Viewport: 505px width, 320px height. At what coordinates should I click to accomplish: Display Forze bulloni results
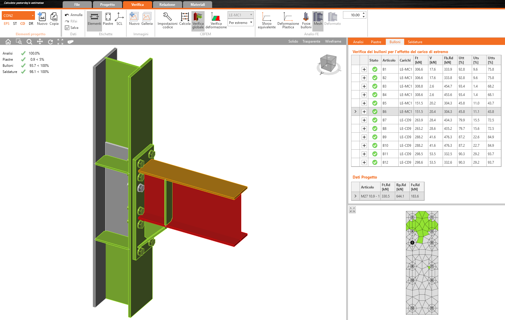coord(306,20)
